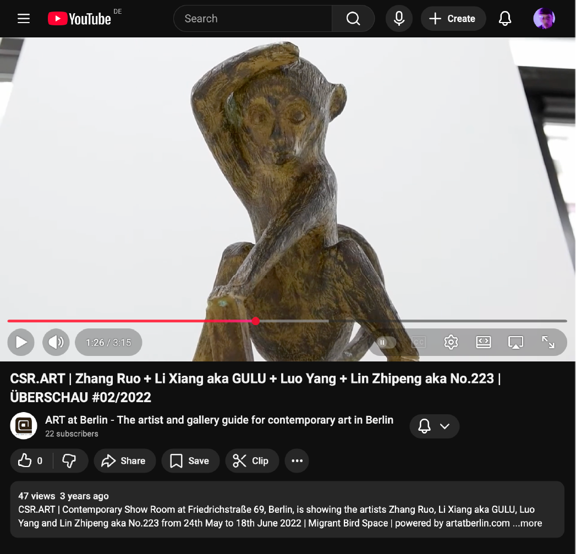Open the hamburger guide menu
The width and height of the screenshot is (576, 554).
coord(24,19)
